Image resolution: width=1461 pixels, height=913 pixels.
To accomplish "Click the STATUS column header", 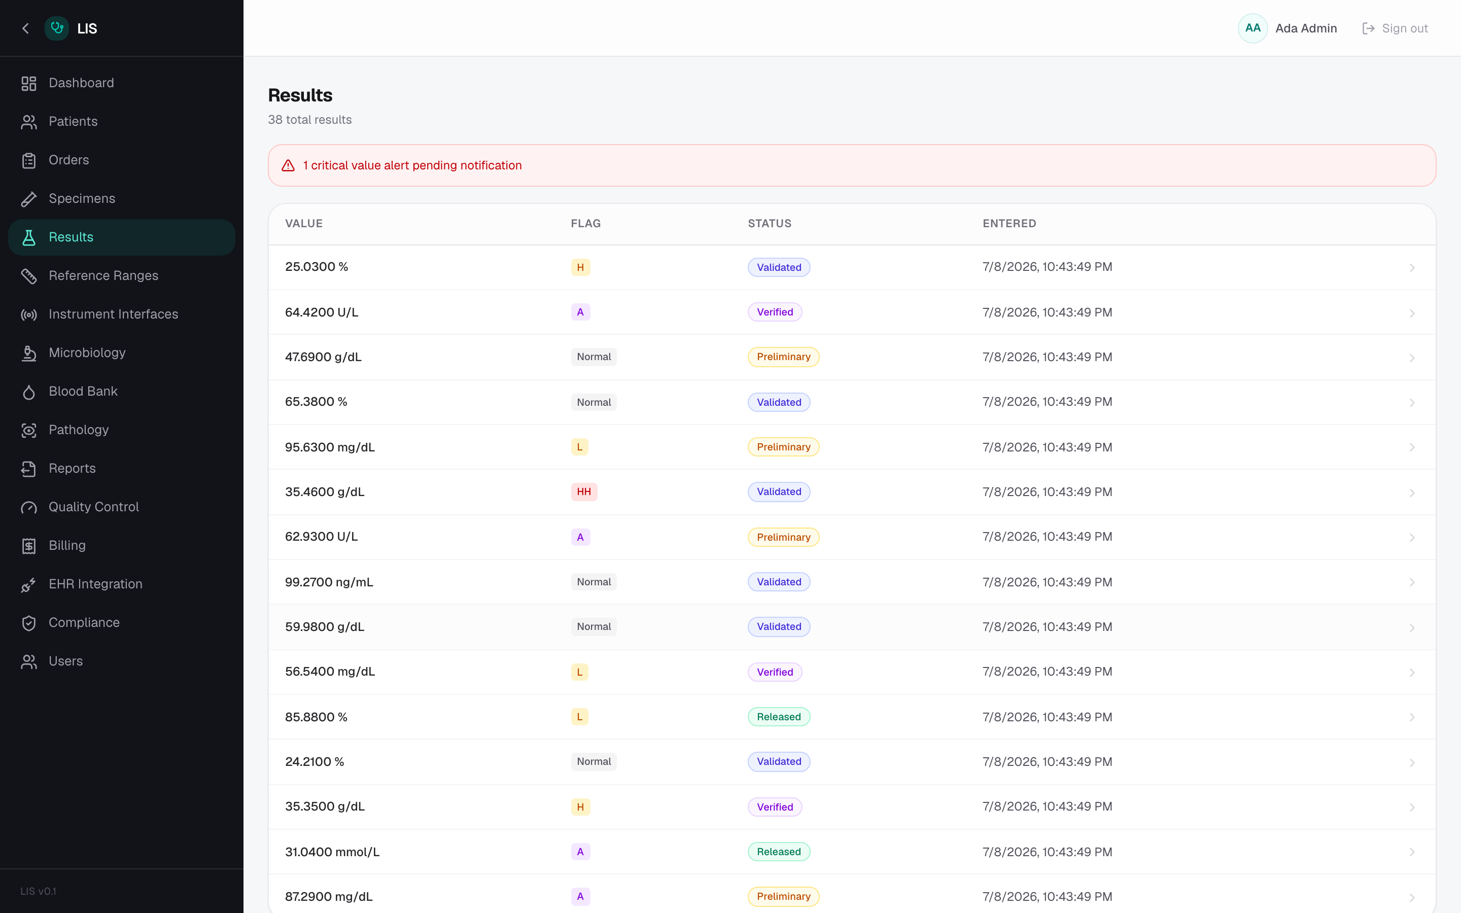I will 769,223.
